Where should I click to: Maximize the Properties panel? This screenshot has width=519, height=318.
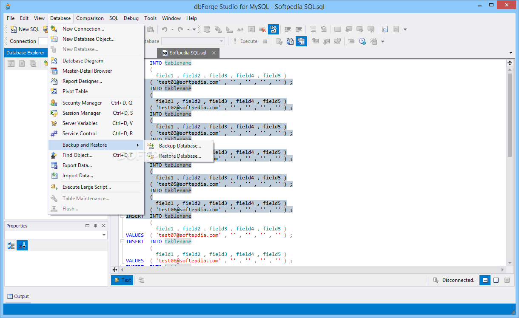88,226
